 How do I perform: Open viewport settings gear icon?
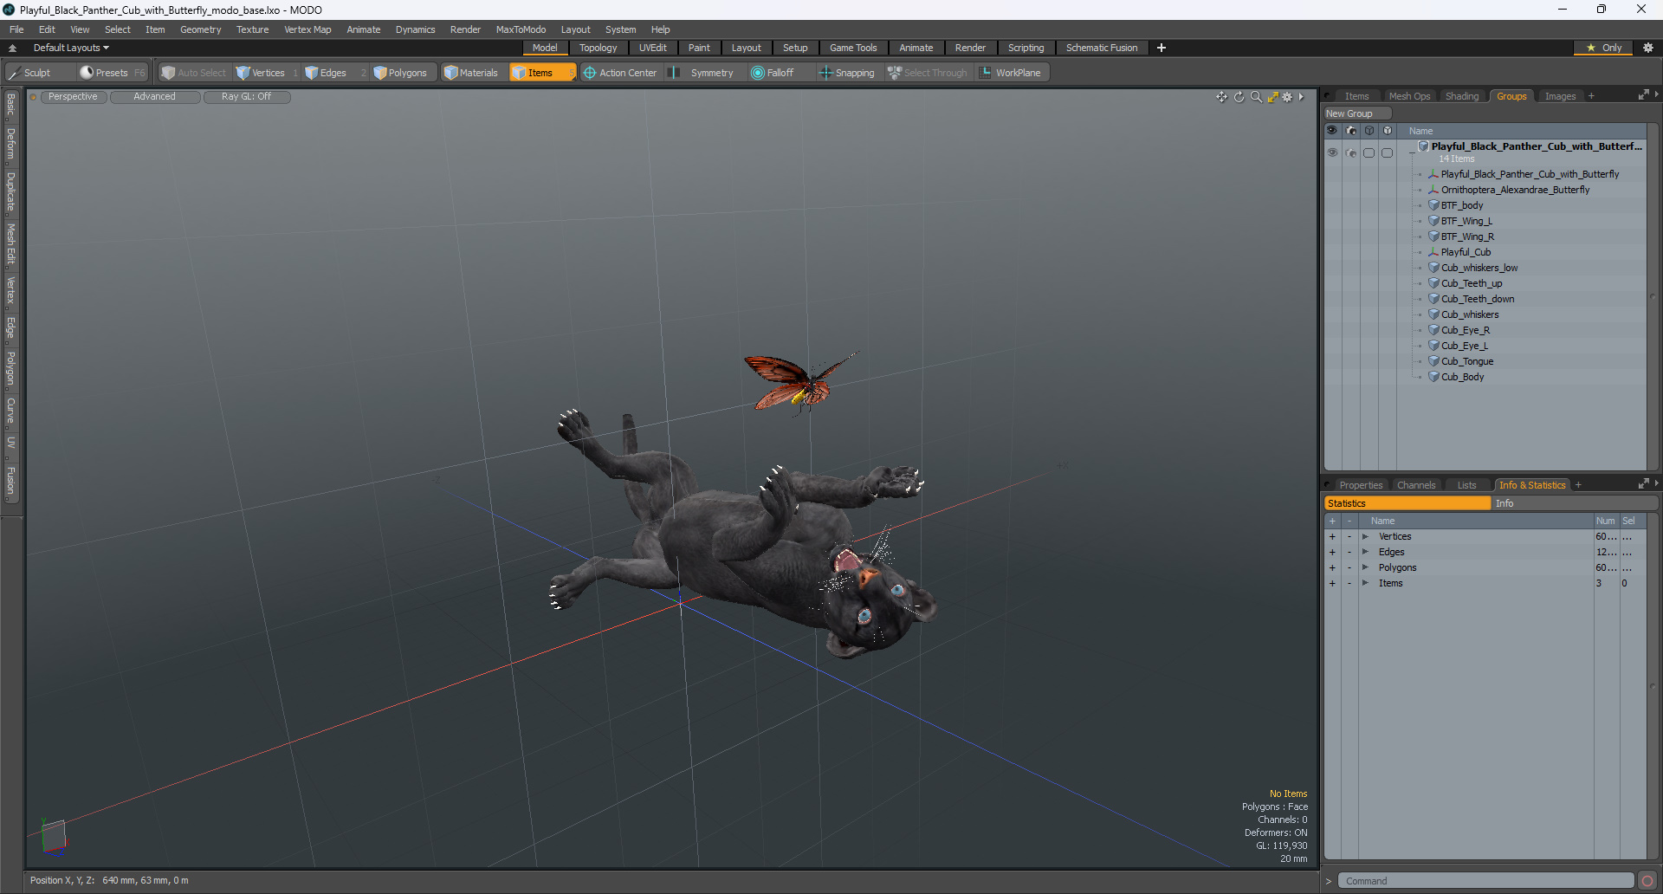[x=1287, y=97]
